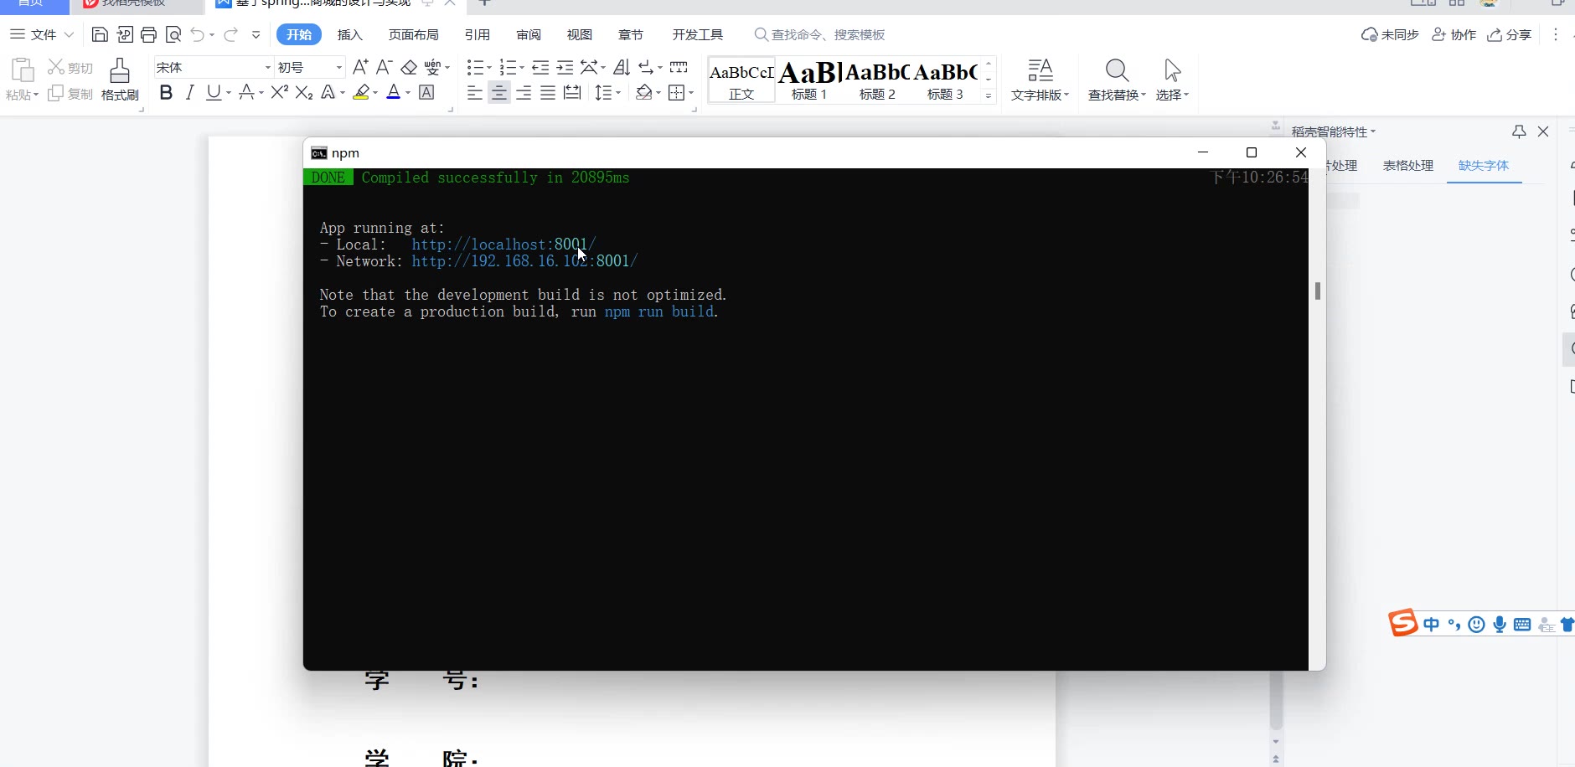Toggle Underline formatting
Screen dimensions: 1575x767
coord(214,92)
